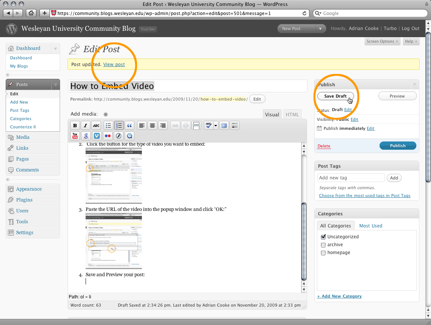431x325 pixels.
Task: Reload the page in address bar
Action: click(304, 13)
